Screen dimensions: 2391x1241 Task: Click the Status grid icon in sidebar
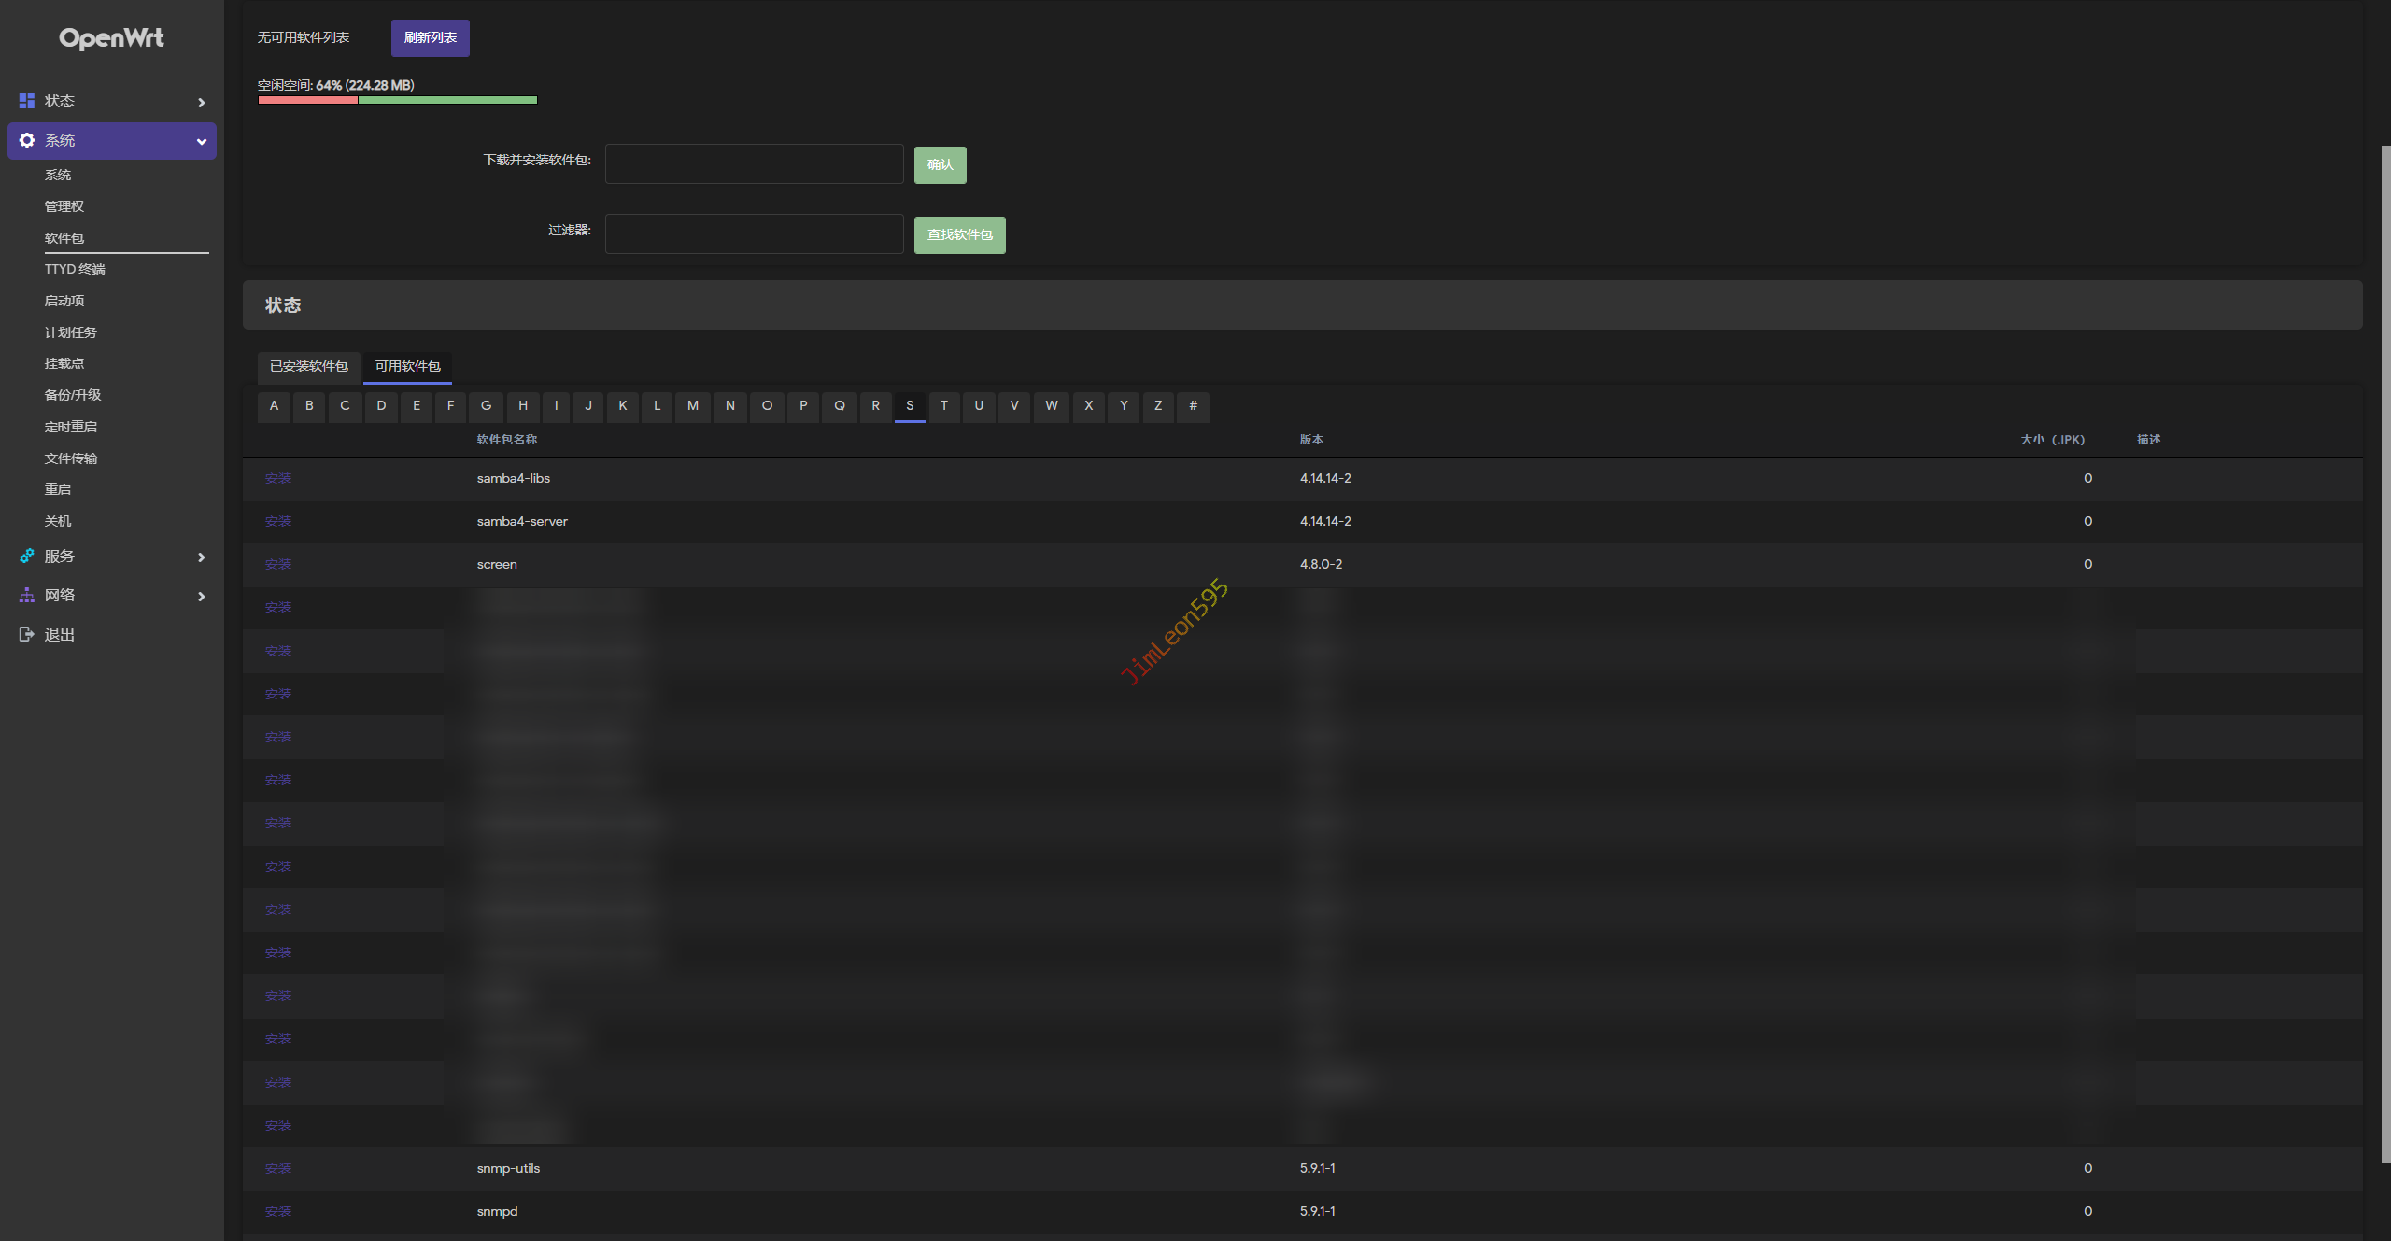(27, 101)
